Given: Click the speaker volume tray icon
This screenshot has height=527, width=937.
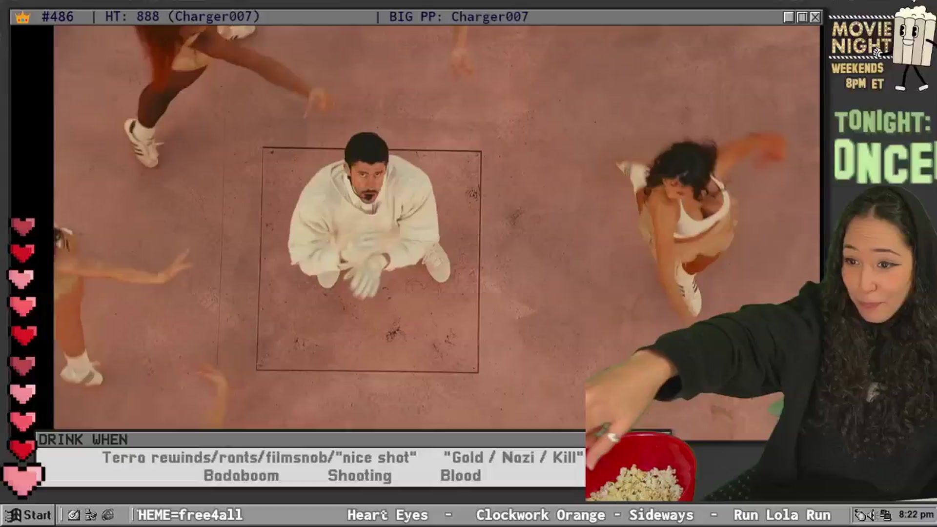Looking at the screenshot, I should (873, 515).
